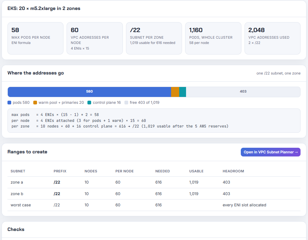Click the NEEDED column header
Image resolution: width=308 pixels, height=240 pixels.
tap(162, 171)
